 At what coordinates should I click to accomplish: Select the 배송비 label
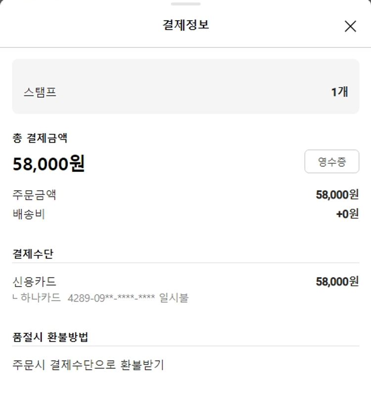[29, 214]
